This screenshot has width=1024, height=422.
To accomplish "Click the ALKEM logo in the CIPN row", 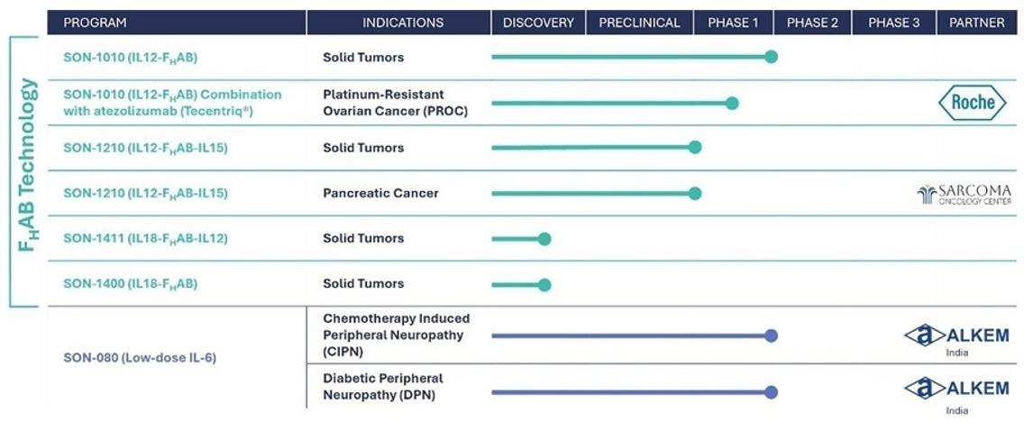I will (x=956, y=335).
